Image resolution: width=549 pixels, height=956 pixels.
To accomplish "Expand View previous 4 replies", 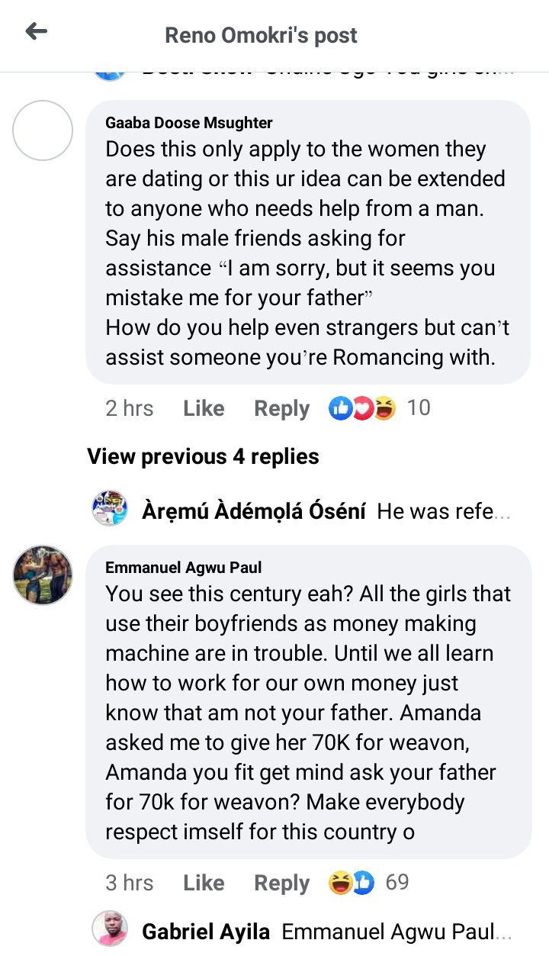I will (203, 456).
